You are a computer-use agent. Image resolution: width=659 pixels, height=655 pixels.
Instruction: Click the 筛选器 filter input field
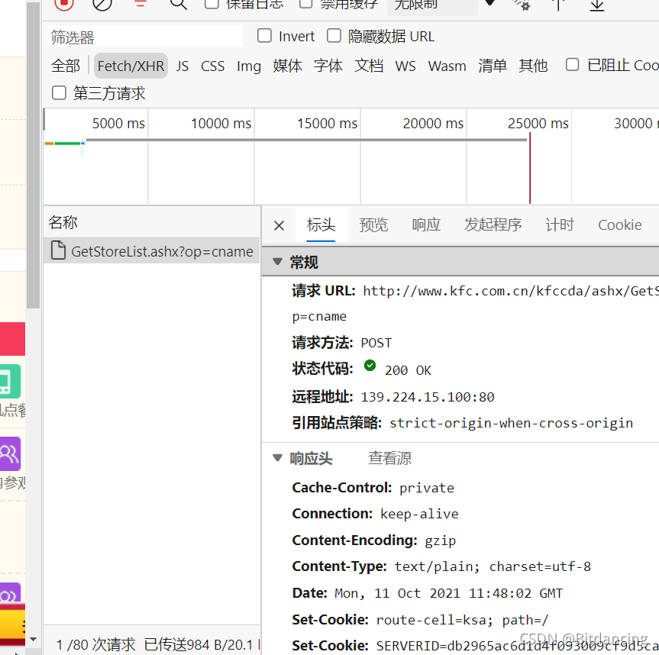[x=144, y=37]
